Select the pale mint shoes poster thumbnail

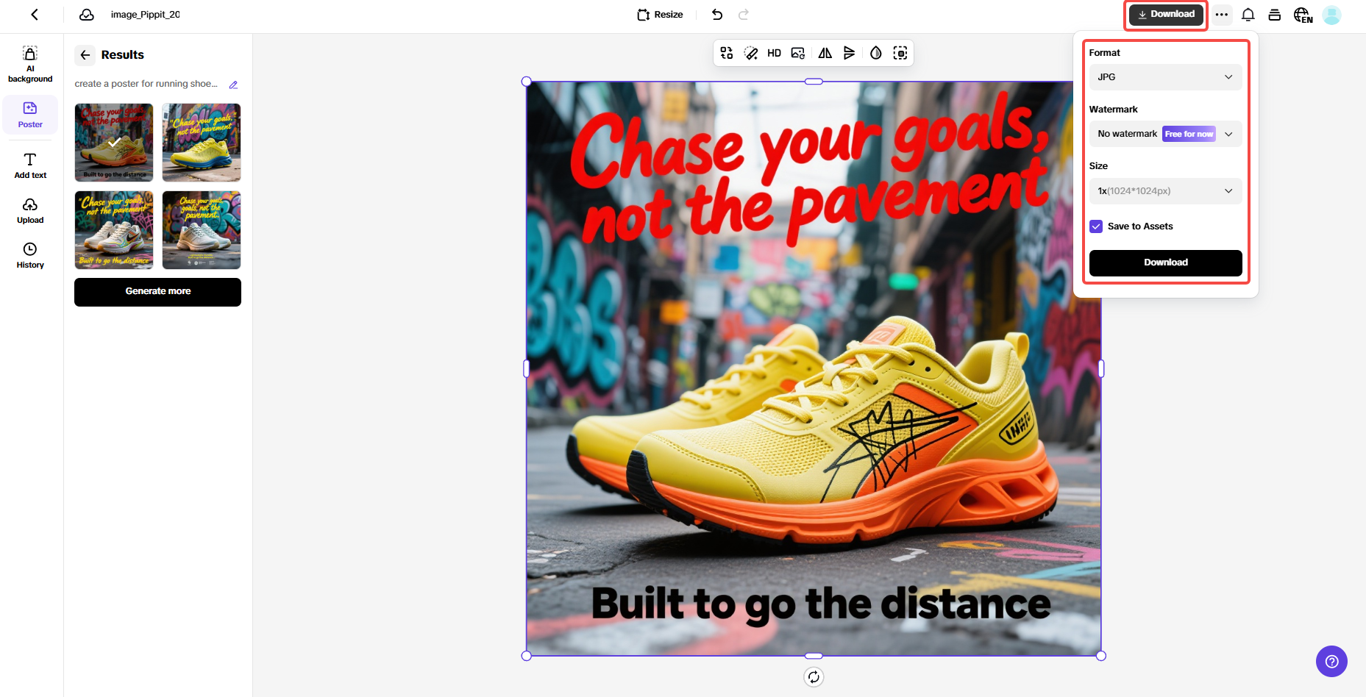(202, 230)
